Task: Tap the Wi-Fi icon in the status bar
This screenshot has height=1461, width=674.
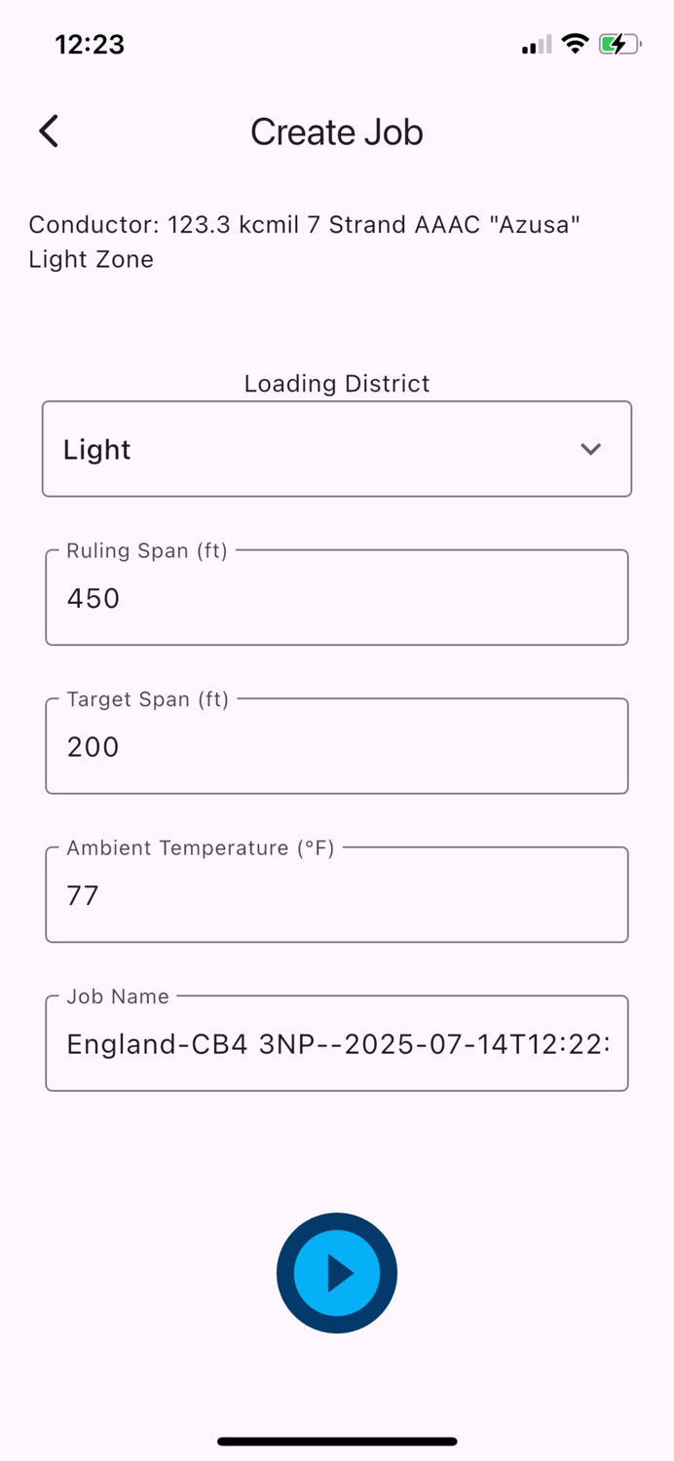Action: [574, 43]
